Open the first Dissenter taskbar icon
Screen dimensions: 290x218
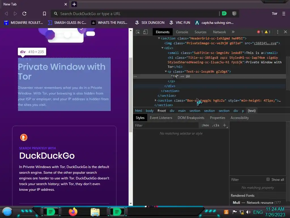point(51,212)
